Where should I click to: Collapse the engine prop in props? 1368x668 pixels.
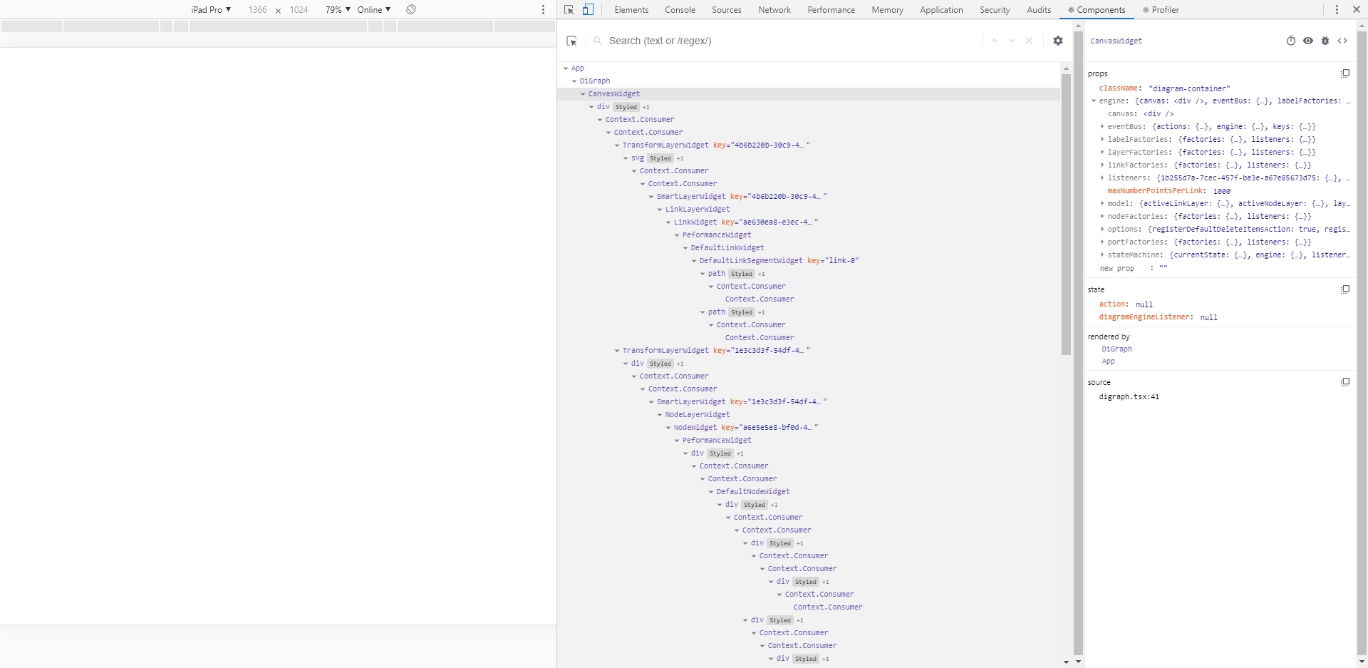pos(1094,101)
